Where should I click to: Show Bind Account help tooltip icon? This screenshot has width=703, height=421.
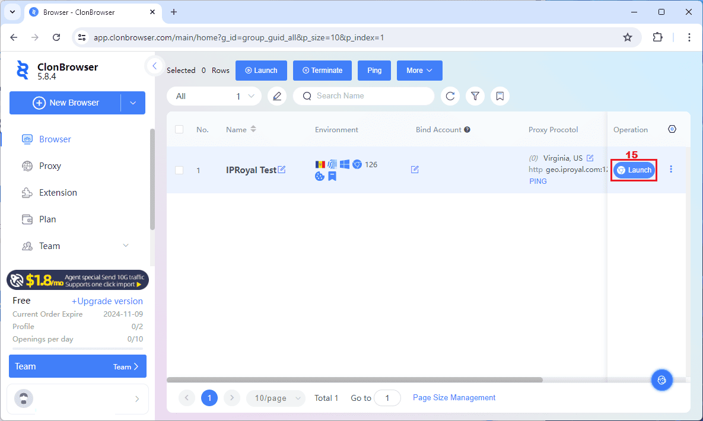pyautogui.click(x=467, y=130)
